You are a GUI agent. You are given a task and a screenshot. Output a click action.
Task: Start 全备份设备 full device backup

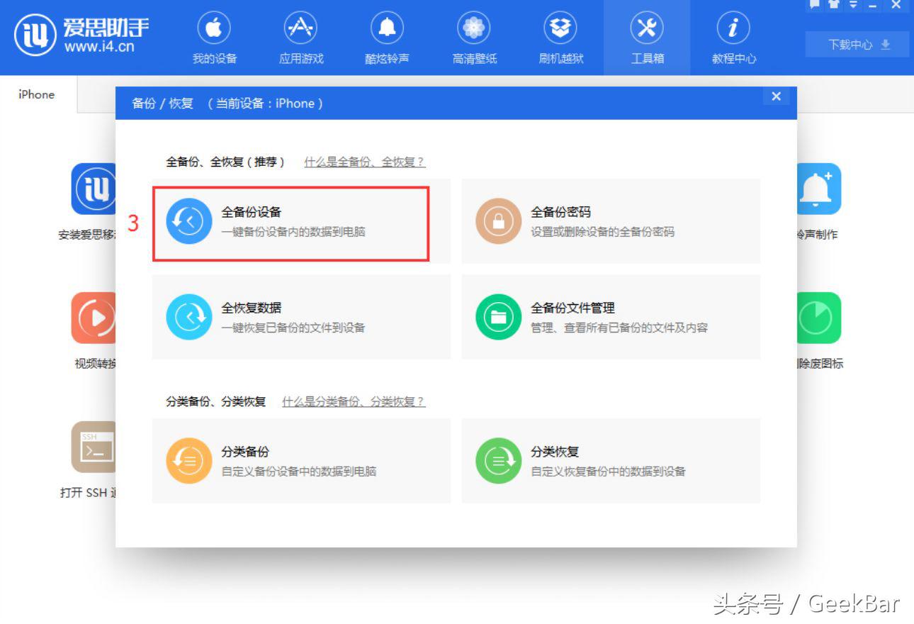point(290,221)
